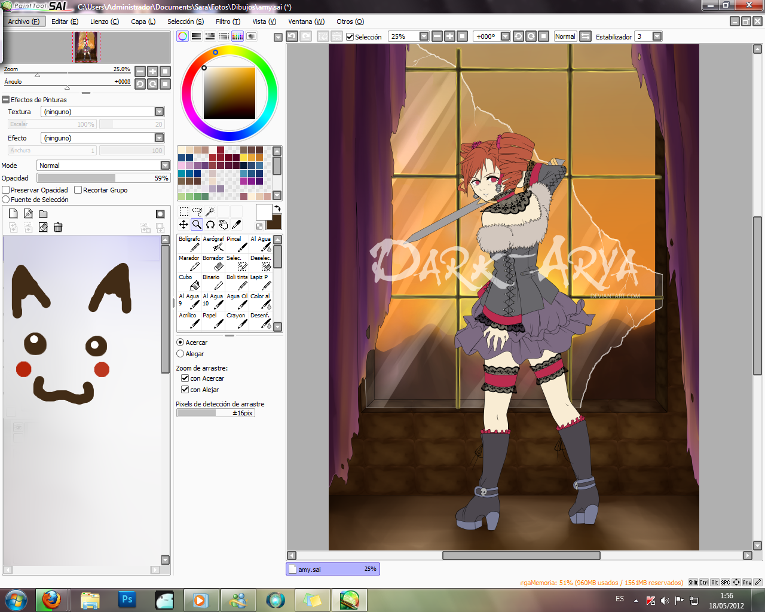Select the Pincel brush tool
Screen dimensions: 765x612
[x=237, y=244]
